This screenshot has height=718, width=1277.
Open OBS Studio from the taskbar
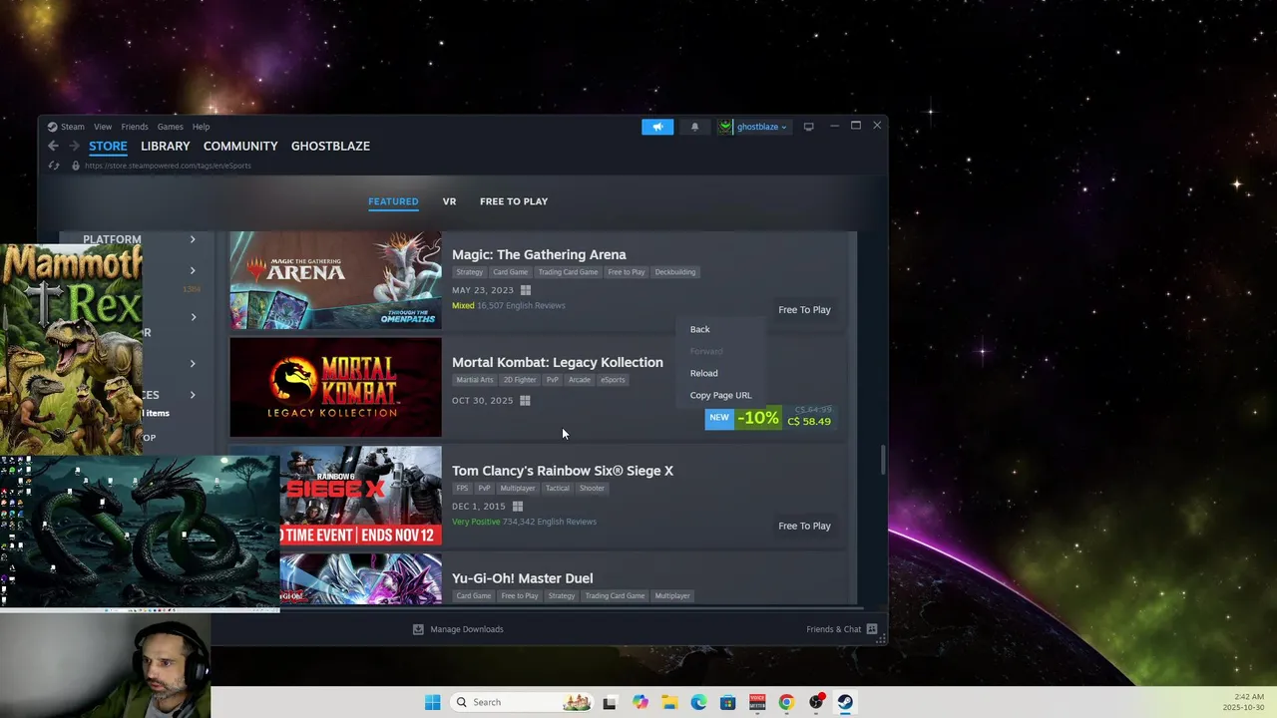[x=816, y=702]
